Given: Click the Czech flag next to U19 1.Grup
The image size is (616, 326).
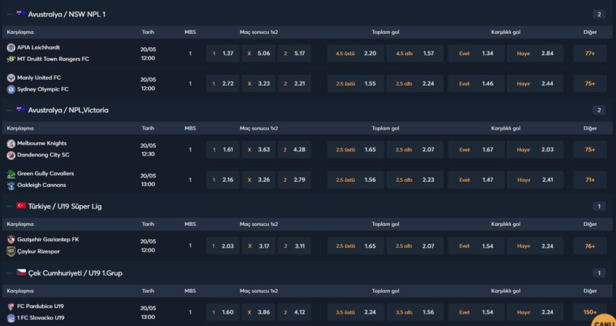Looking at the screenshot, I should click(x=21, y=272).
